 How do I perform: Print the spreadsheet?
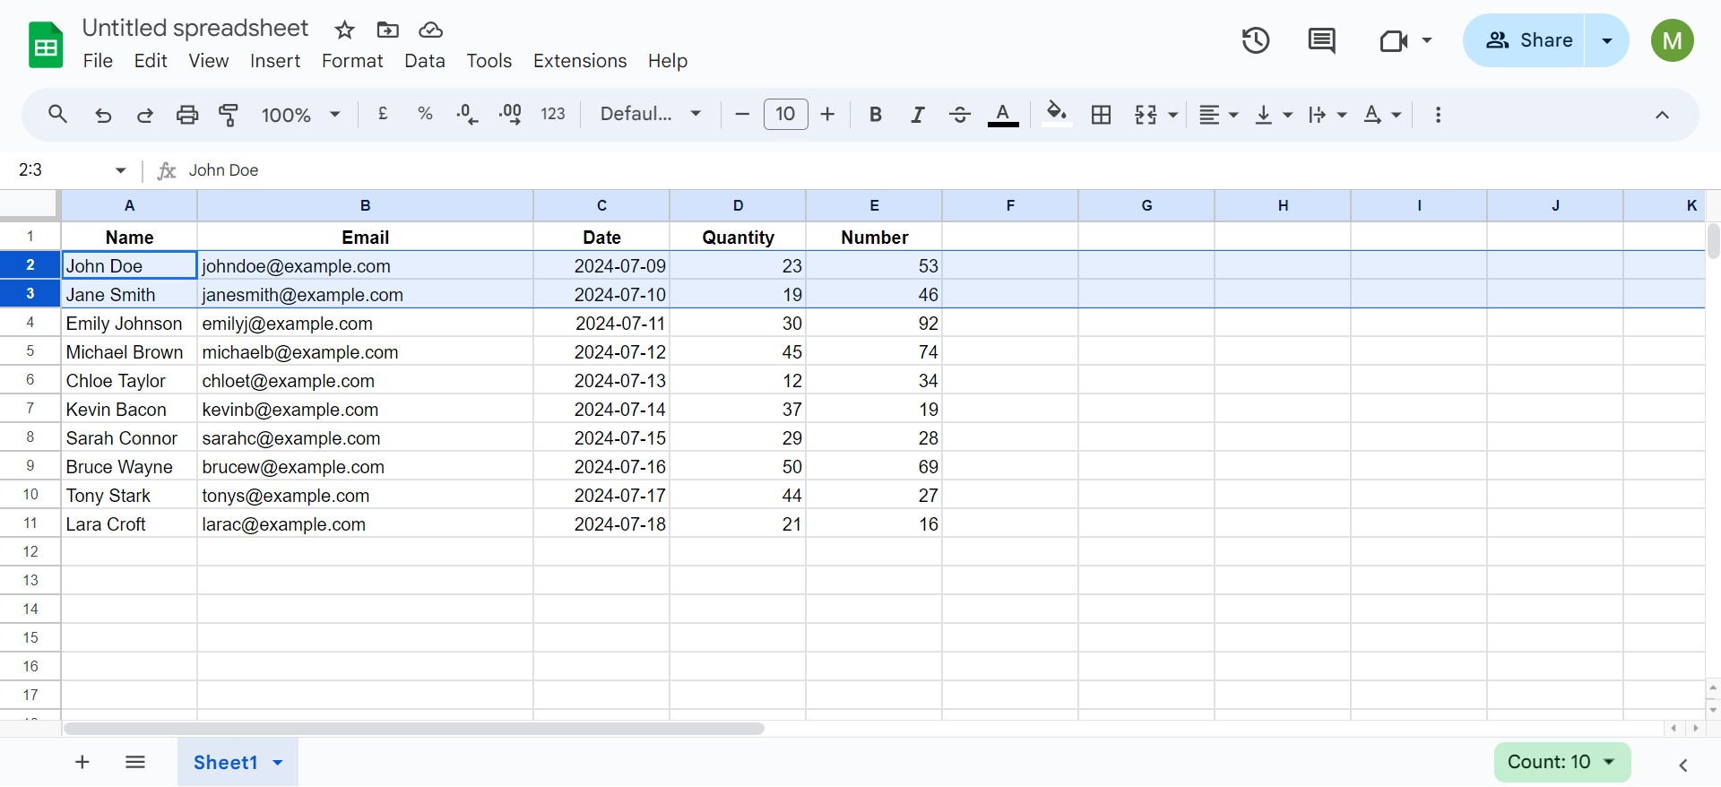pyautogui.click(x=187, y=115)
